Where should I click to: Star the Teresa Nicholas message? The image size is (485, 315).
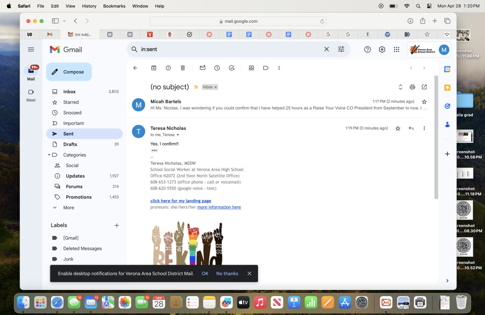398,128
